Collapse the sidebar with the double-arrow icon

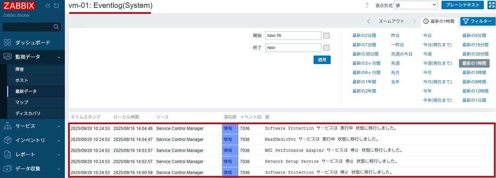click(48, 6)
